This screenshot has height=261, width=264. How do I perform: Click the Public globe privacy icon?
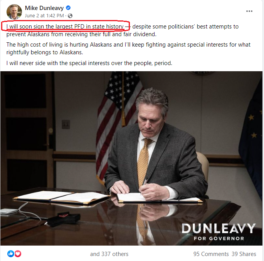click(70, 16)
